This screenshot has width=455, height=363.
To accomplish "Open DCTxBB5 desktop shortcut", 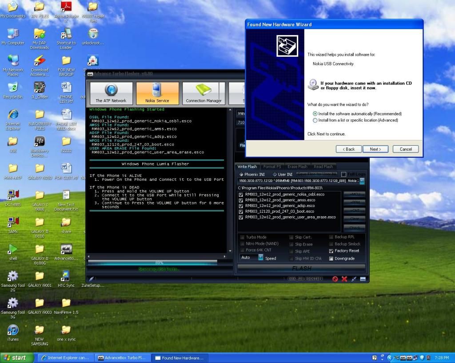I will point(13,198).
